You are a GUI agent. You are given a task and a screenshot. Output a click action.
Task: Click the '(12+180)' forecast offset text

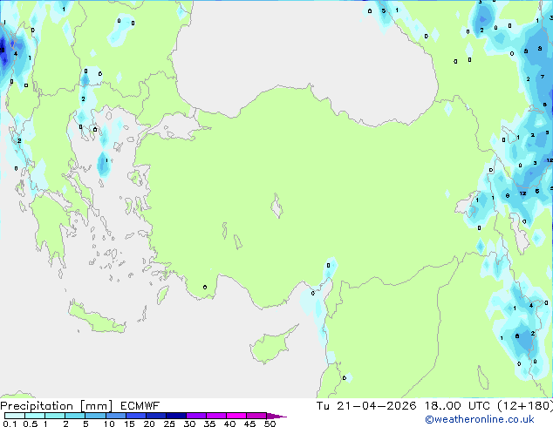click(525, 406)
